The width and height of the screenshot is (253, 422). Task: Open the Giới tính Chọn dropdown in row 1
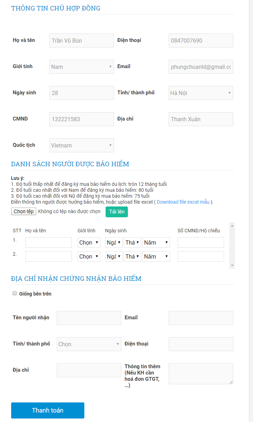(89, 242)
